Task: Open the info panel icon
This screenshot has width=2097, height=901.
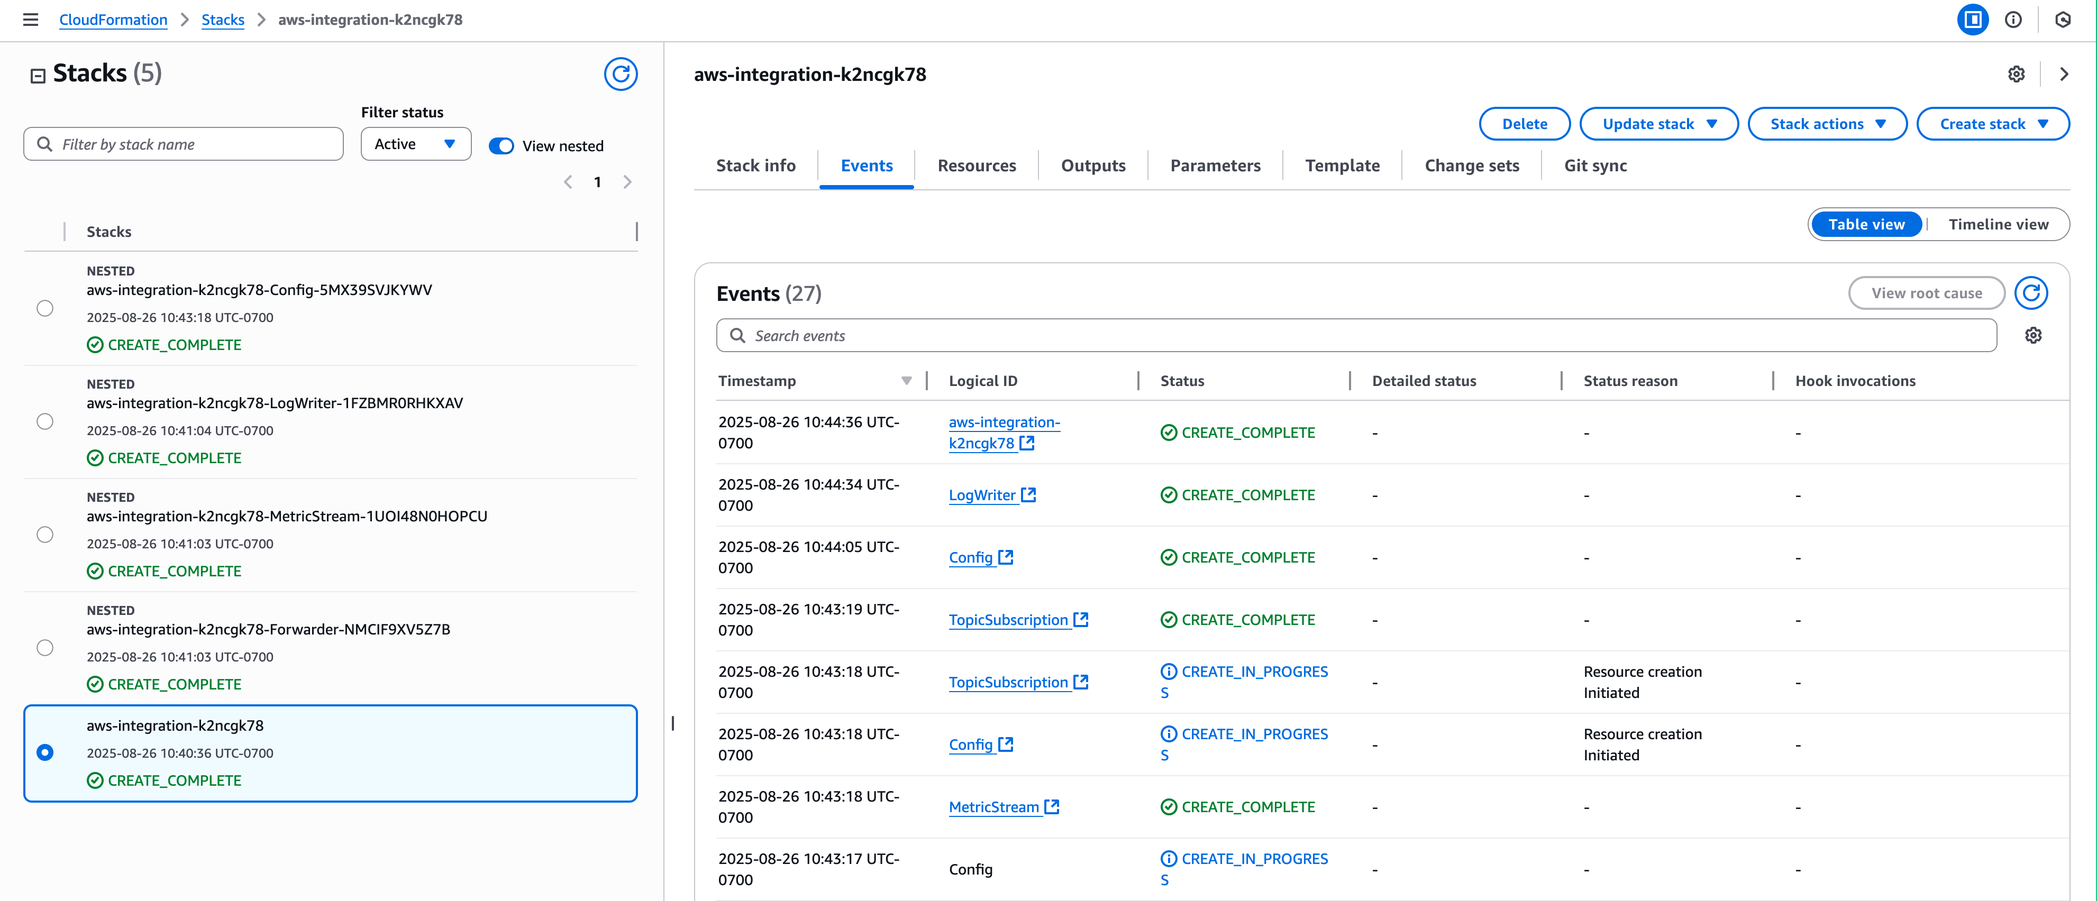Action: (2013, 20)
